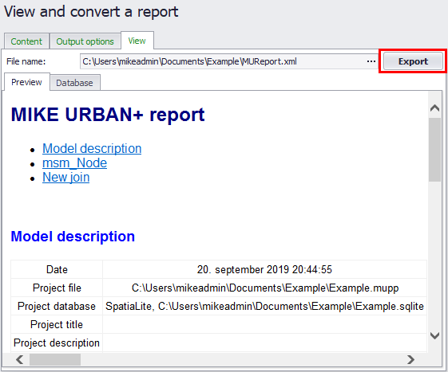Click the View and convert a report title
This screenshot has height=372, width=448.
(91, 12)
